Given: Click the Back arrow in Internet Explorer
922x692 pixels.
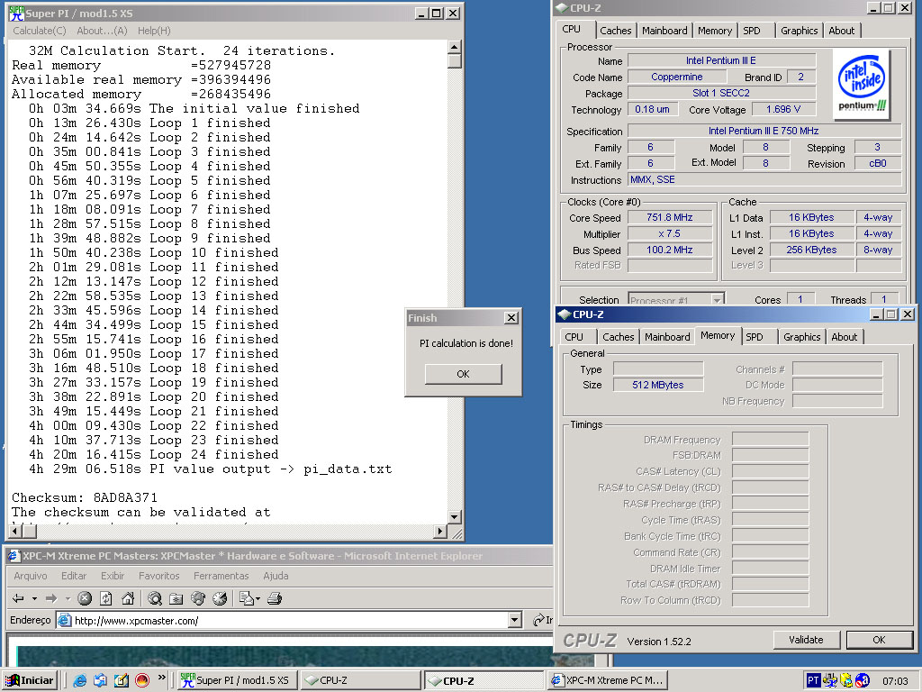Looking at the screenshot, I should point(18,598).
